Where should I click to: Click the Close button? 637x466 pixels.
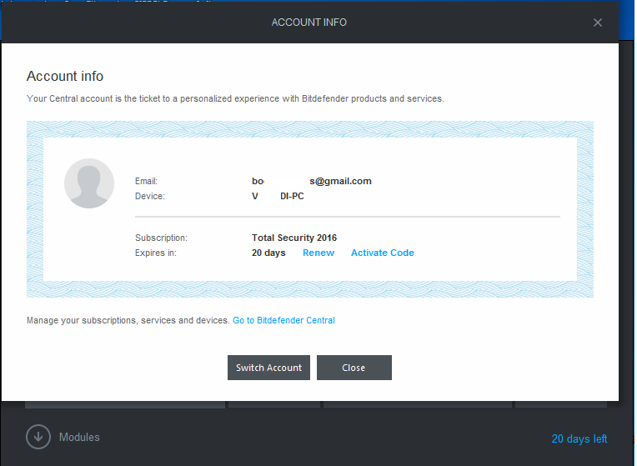pos(354,368)
